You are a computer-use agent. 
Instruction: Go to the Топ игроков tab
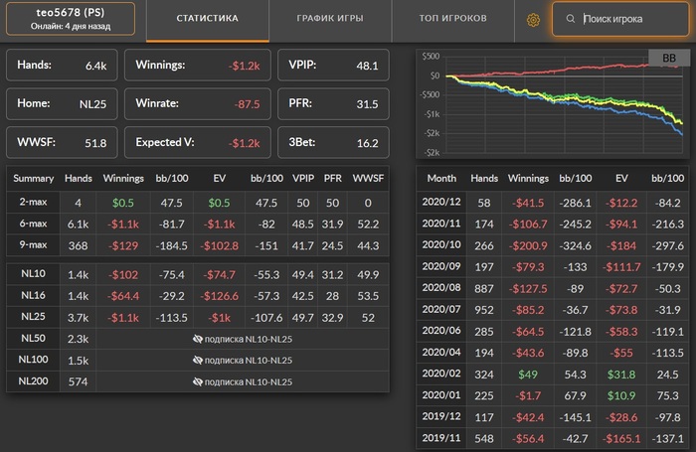point(453,20)
